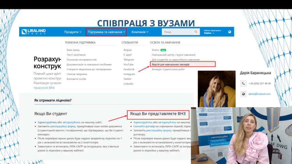Click the phone number +38 (050) 357 46 96
Viewport: 292px width, 164px height.
(x=259, y=83)
